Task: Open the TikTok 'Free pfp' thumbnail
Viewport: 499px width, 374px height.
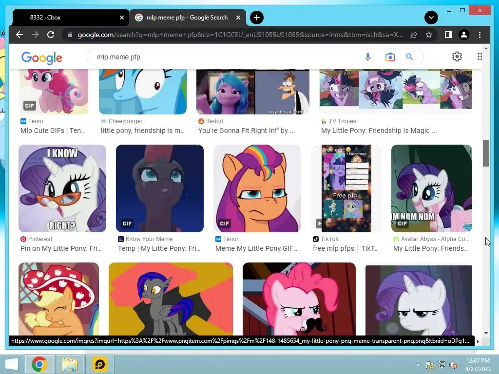Action: pos(346,188)
